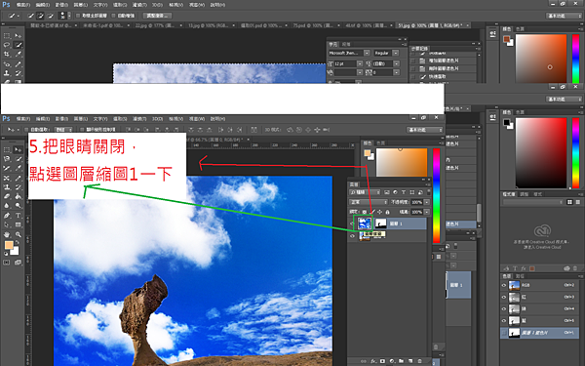Toggle visibility of the RGB channel
The width and height of the screenshot is (585, 366).
pyautogui.click(x=504, y=285)
